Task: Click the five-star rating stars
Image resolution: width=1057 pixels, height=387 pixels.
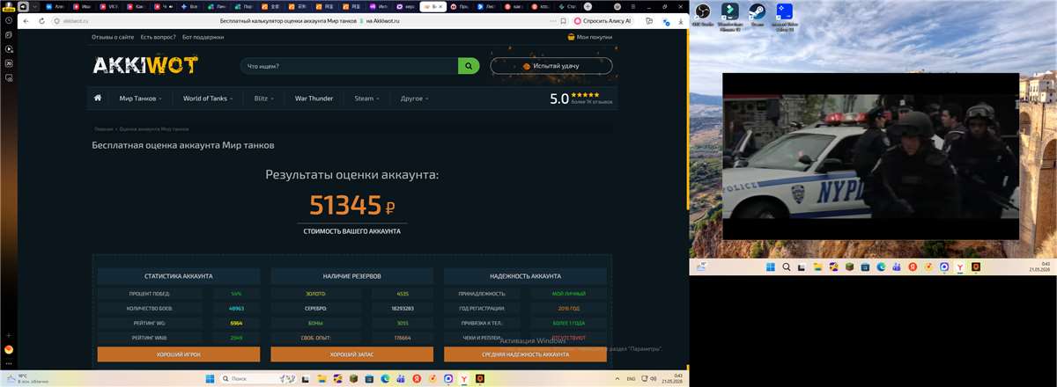Action: tap(585, 94)
